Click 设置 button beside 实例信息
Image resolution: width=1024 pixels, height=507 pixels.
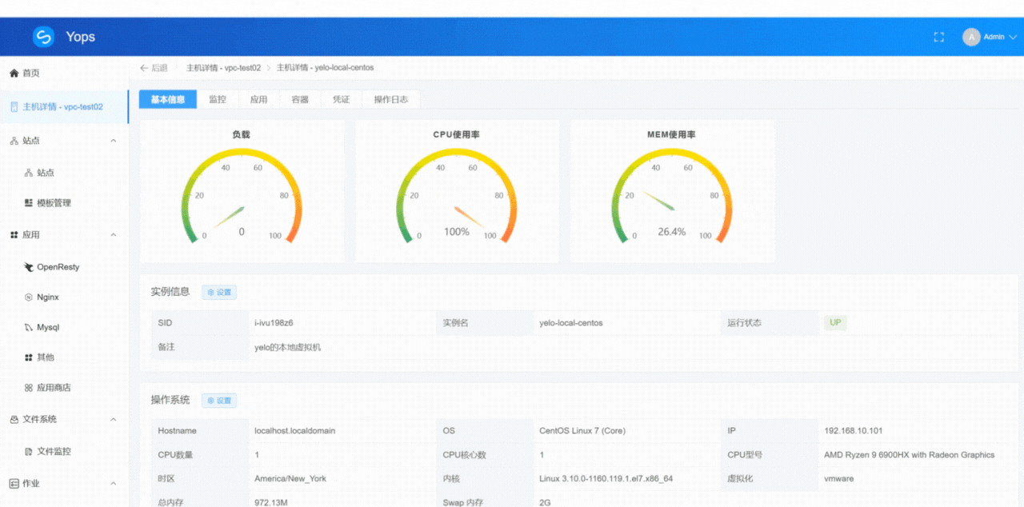219,293
